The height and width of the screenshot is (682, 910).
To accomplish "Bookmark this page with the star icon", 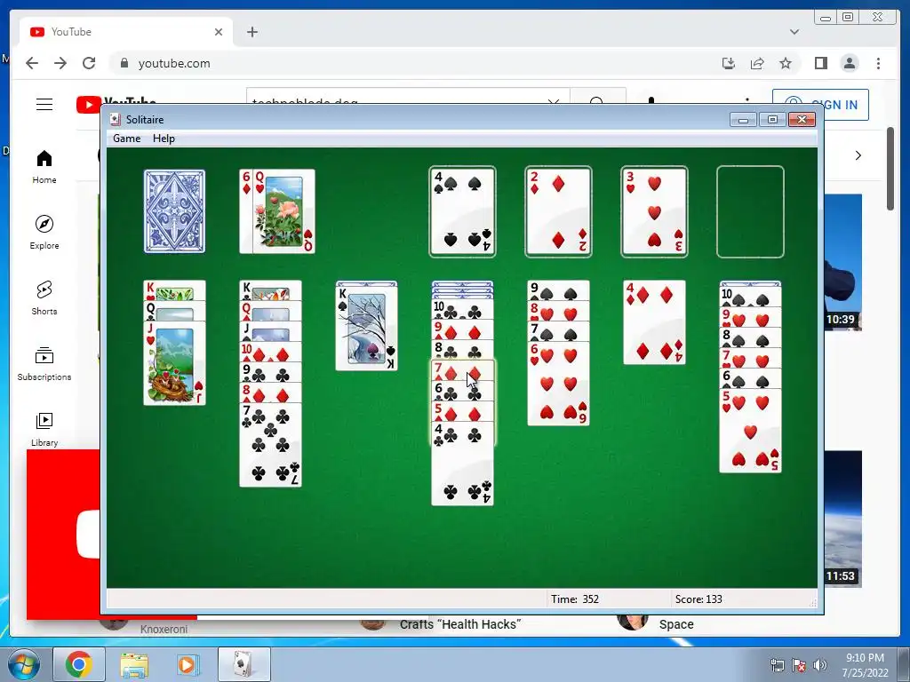I will click(x=786, y=63).
